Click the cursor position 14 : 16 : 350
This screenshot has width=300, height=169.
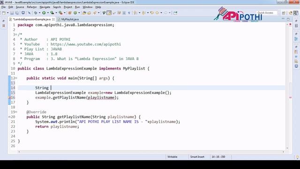point(218,157)
